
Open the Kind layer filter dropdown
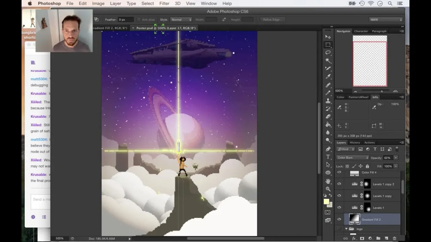coord(346,149)
